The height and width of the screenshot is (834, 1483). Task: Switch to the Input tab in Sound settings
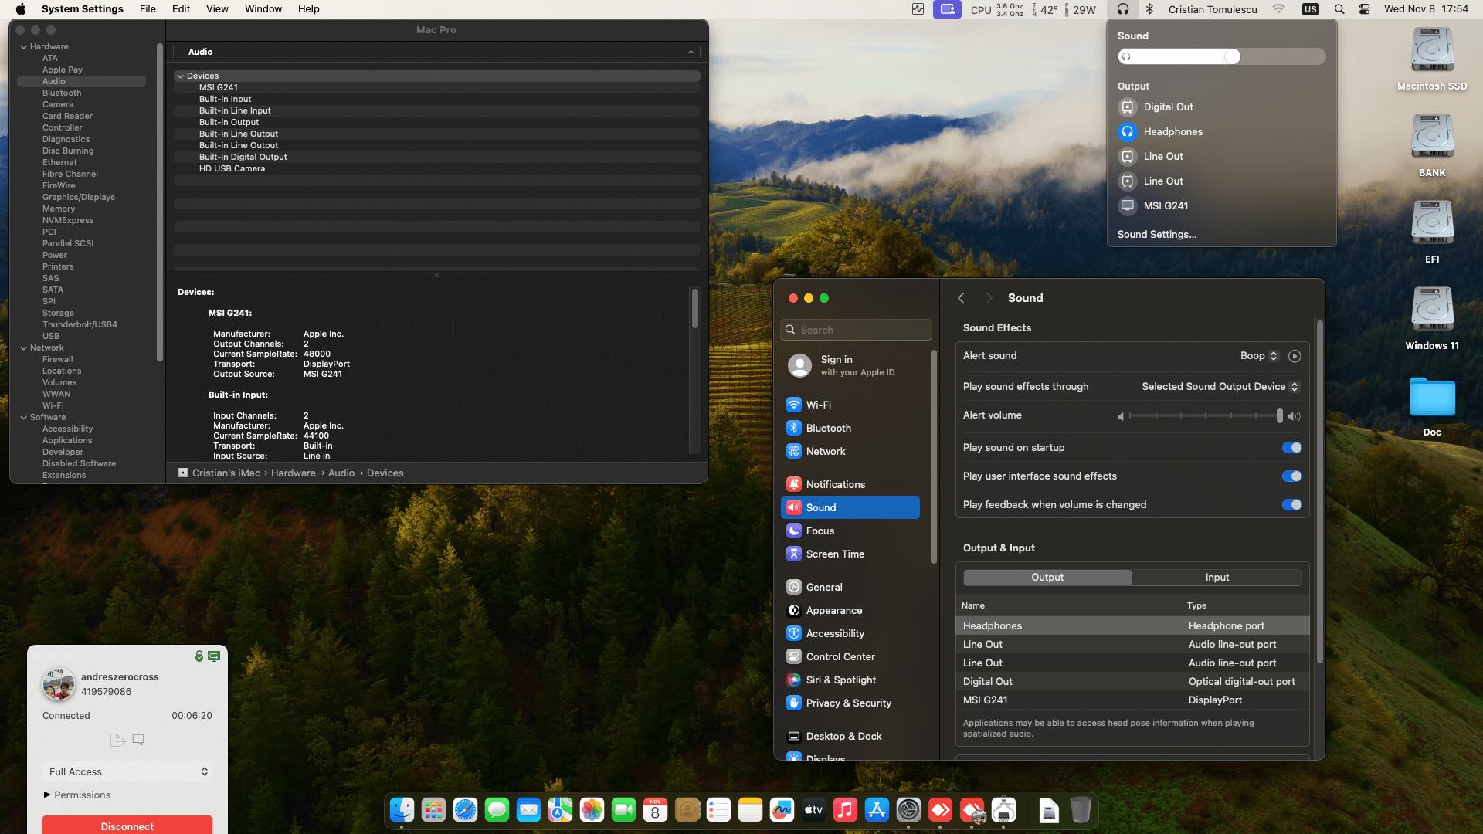(x=1217, y=578)
